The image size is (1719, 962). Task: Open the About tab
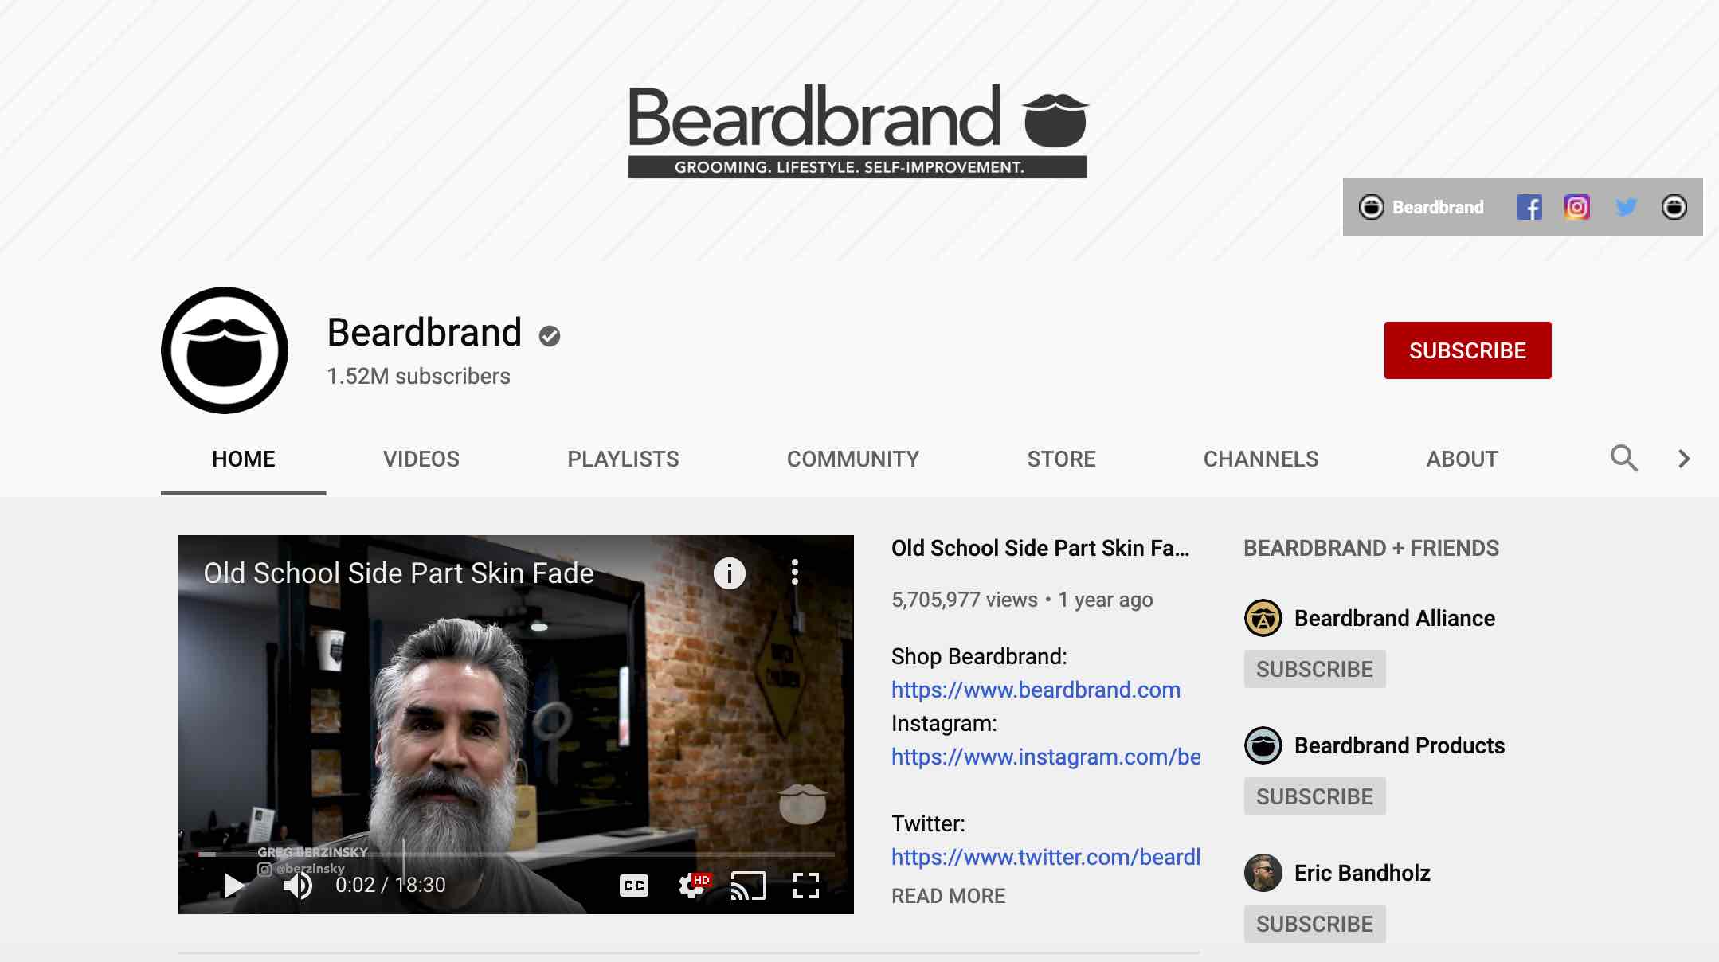[x=1462, y=459]
